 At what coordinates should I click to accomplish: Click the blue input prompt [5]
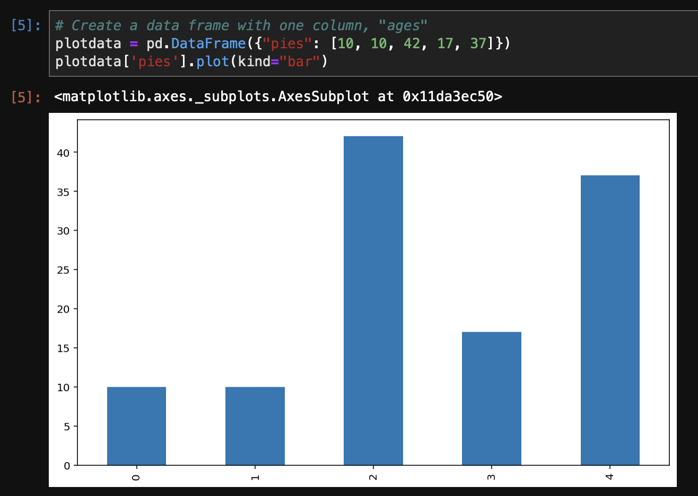(25, 25)
